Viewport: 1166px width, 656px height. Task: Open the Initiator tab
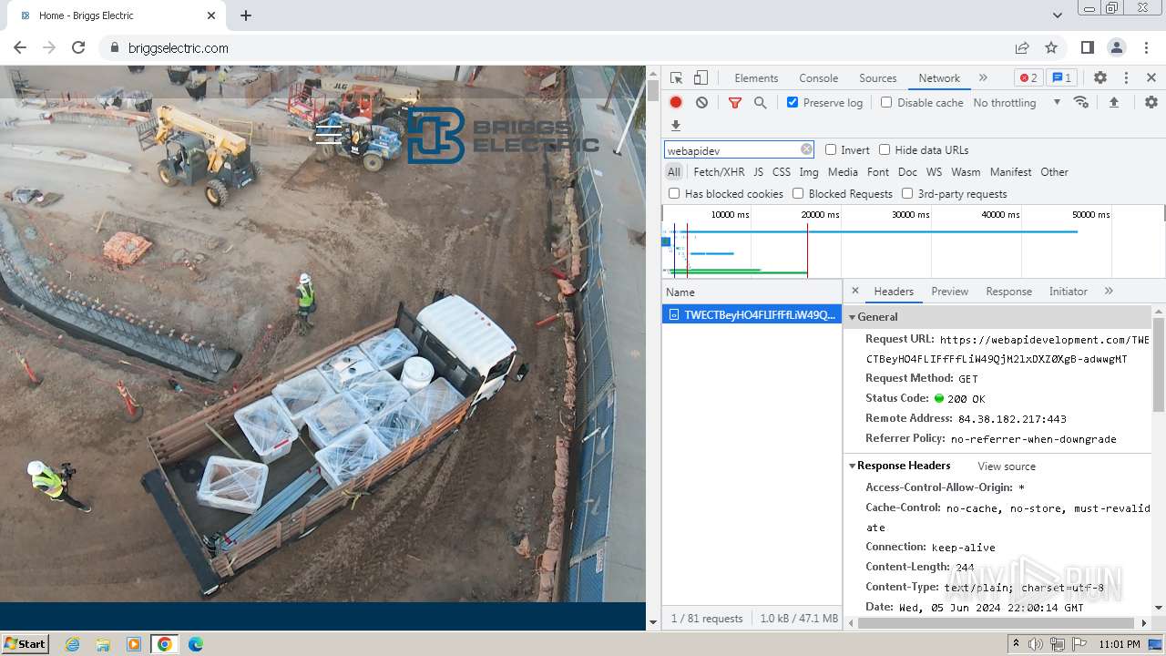[x=1068, y=292]
